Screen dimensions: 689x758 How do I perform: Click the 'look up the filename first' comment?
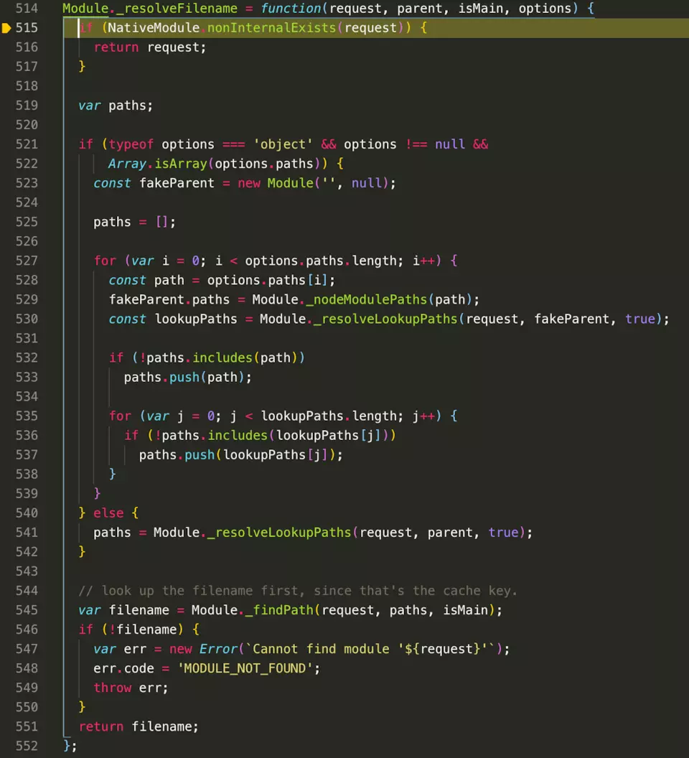pyautogui.click(x=298, y=591)
